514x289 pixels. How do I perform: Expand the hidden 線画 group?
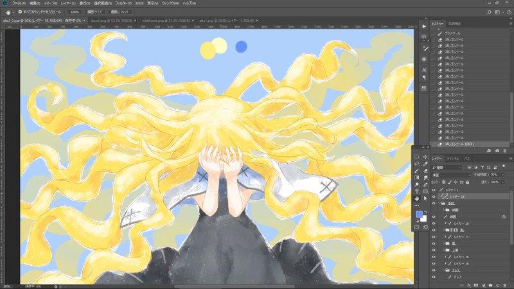444,210
